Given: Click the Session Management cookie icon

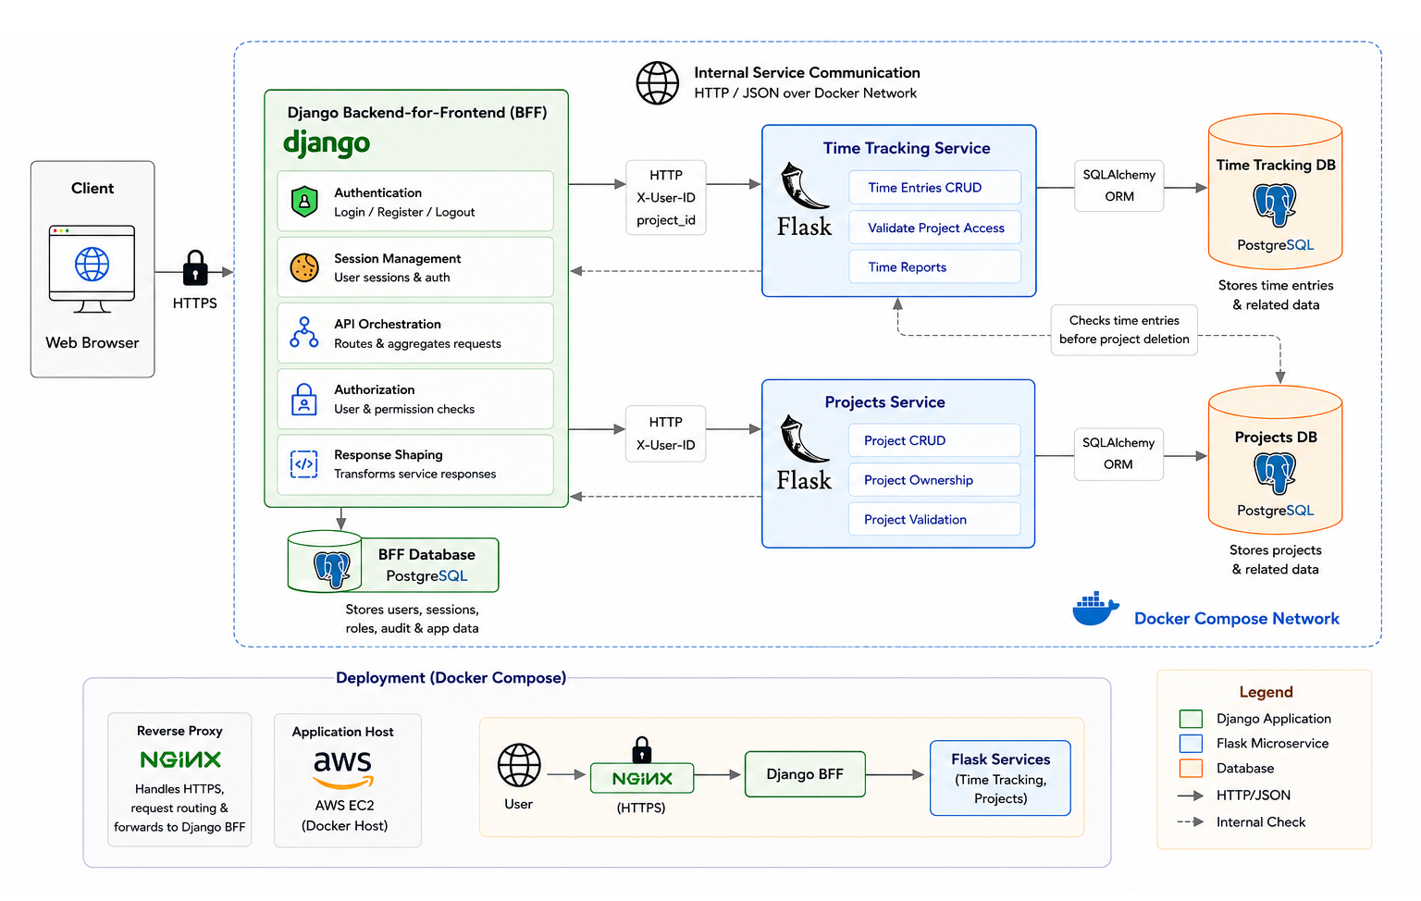Looking at the screenshot, I should pos(304,267).
